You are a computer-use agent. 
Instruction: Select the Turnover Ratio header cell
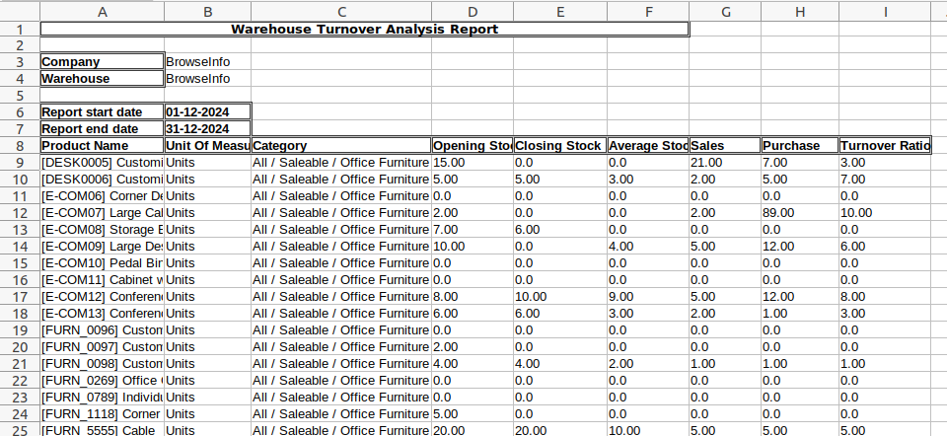tap(885, 145)
